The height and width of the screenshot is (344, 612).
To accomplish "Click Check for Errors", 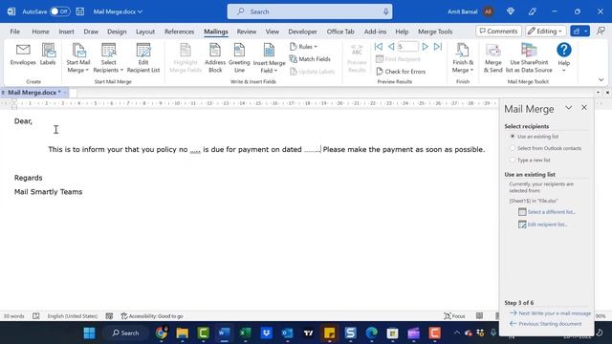I will click(401, 72).
